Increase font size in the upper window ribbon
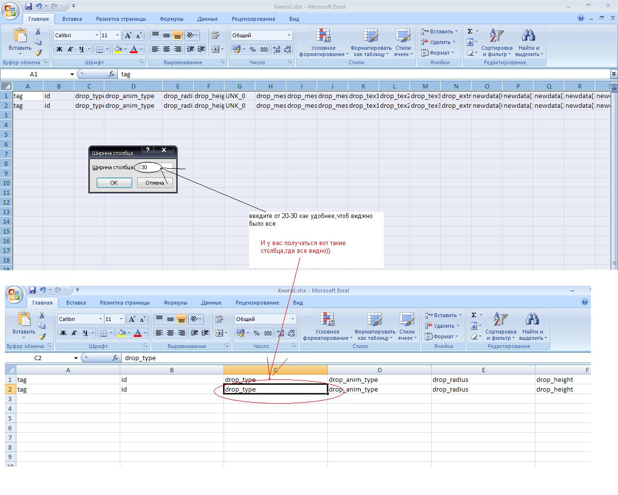Viewport: 618px width, 495px height. (128, 35)
